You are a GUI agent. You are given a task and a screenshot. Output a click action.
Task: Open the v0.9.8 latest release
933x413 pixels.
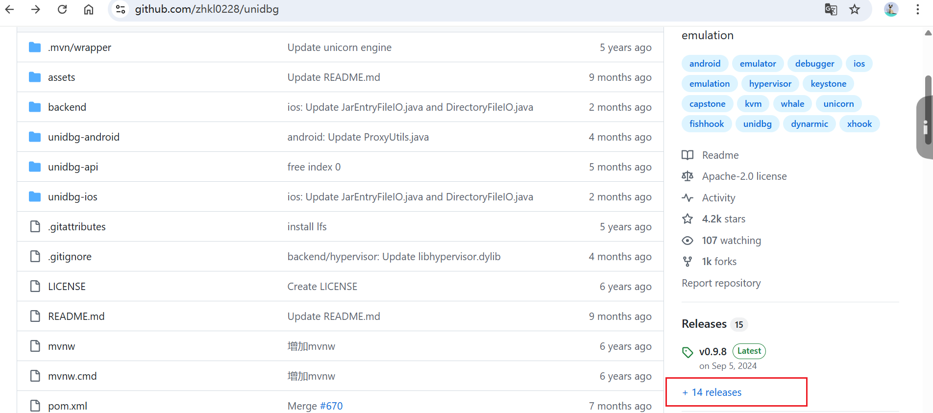712,352
